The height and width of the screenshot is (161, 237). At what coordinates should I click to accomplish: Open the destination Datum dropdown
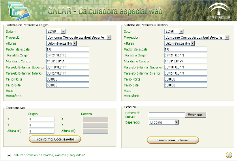(x=174, y=32)
